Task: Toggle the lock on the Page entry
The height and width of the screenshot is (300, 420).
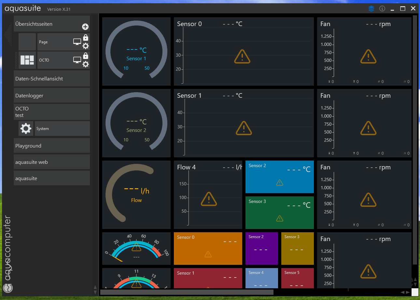Action: (x=86, y=38)
